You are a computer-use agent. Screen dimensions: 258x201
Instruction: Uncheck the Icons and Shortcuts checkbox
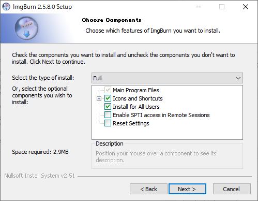(108, 98)
